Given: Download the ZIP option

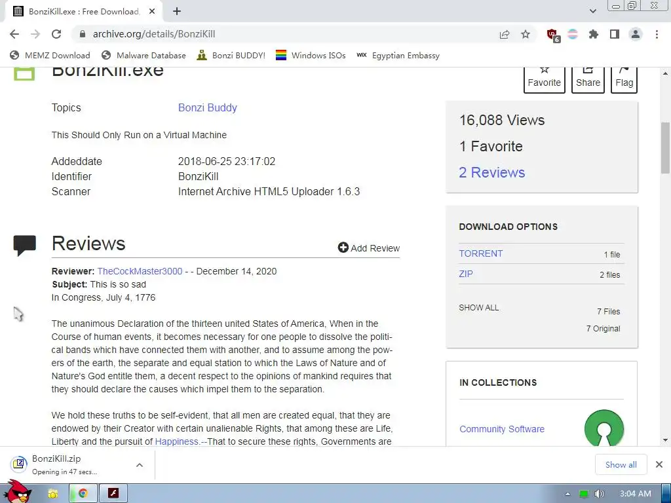Looking at the screenshot, I should click(466, 274).
